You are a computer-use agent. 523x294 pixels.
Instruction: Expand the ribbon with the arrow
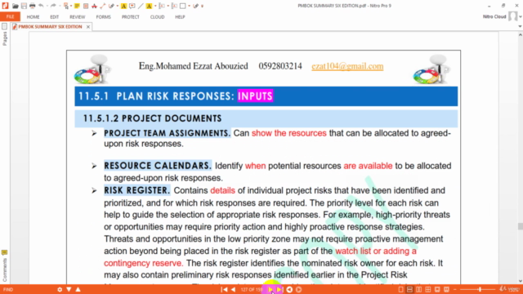tap(520, 26)
